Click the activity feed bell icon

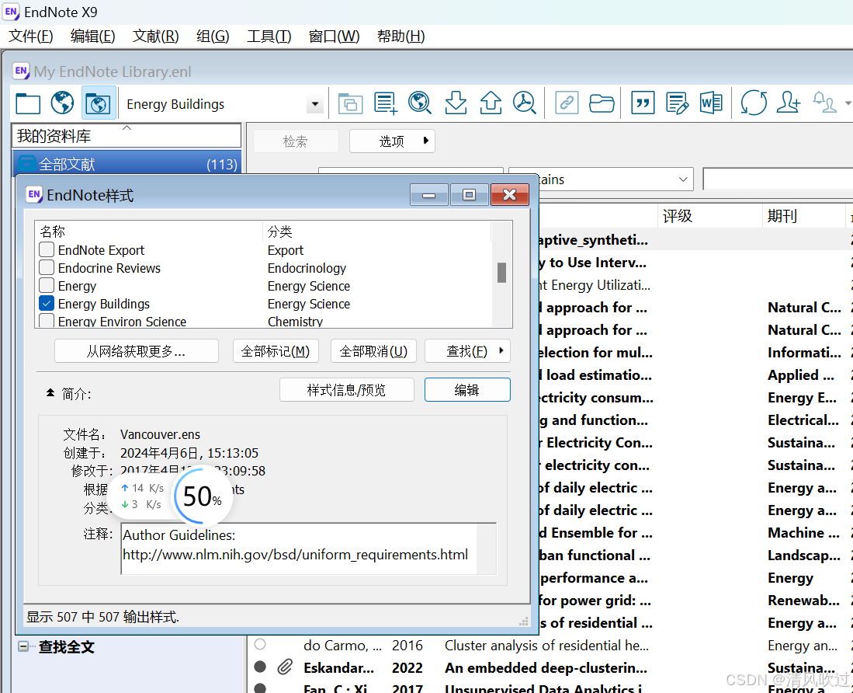click(824, 103)
